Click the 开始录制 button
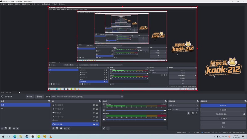247x139 pixels. tap(223, 110)
